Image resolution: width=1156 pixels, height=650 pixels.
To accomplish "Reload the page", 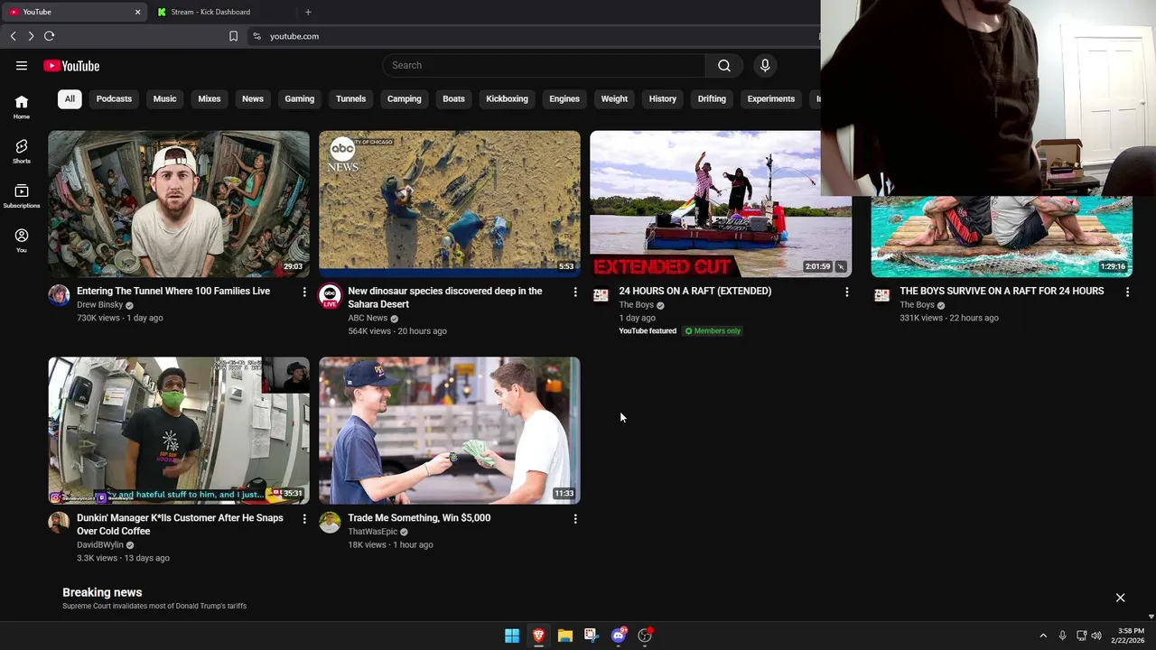I will coord(49,36).
